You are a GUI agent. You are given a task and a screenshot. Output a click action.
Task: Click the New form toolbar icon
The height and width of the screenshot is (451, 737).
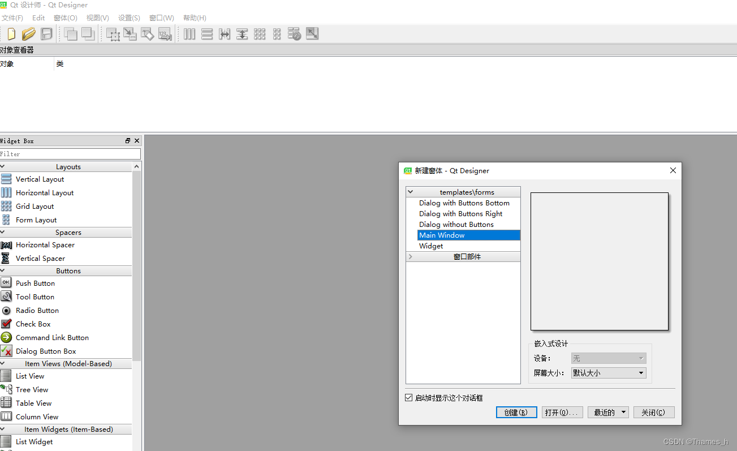click(x=11, y=34)
